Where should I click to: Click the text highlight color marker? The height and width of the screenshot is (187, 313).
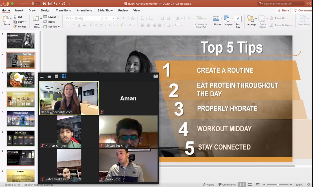pyautogui.click(x=122, y=25)
